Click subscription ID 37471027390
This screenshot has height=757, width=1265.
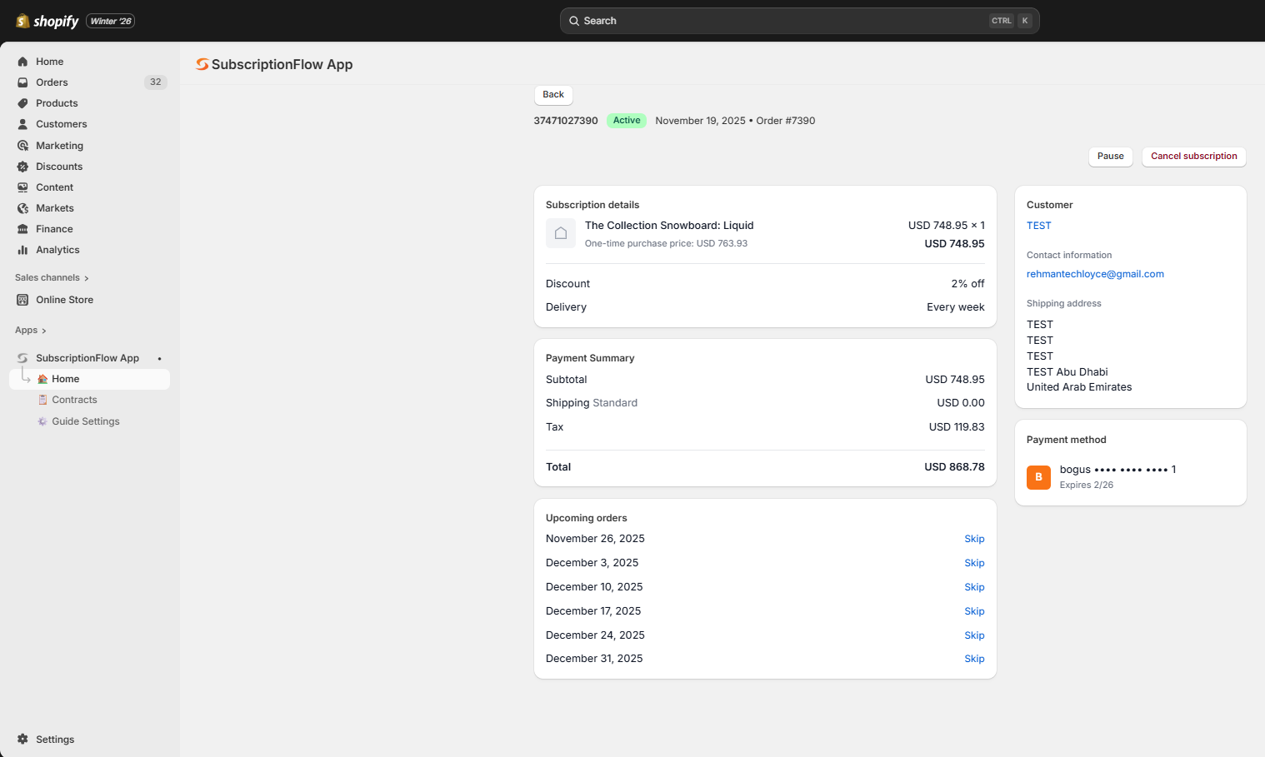[x=566, y=121]
